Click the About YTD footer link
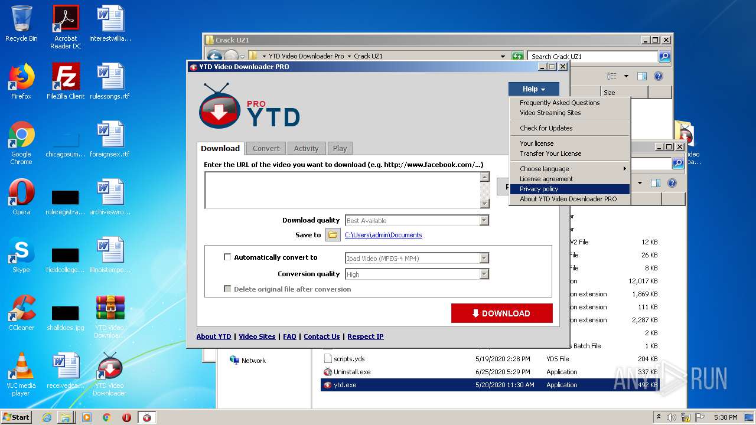 (x=214, y=336)
